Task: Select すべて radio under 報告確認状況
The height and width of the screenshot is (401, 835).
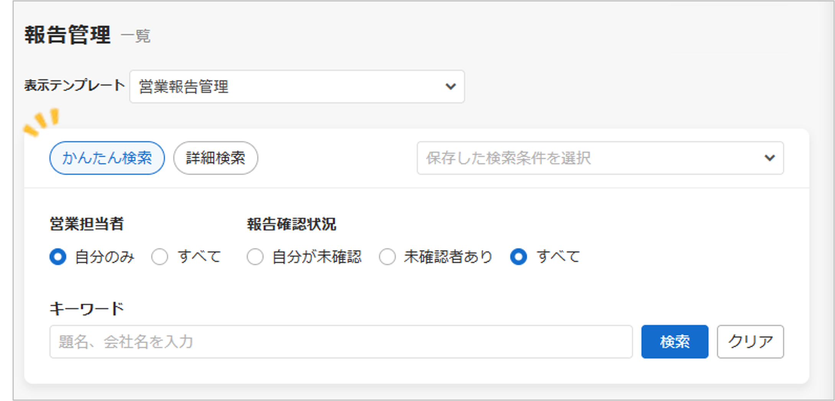Action: [519, 257]
